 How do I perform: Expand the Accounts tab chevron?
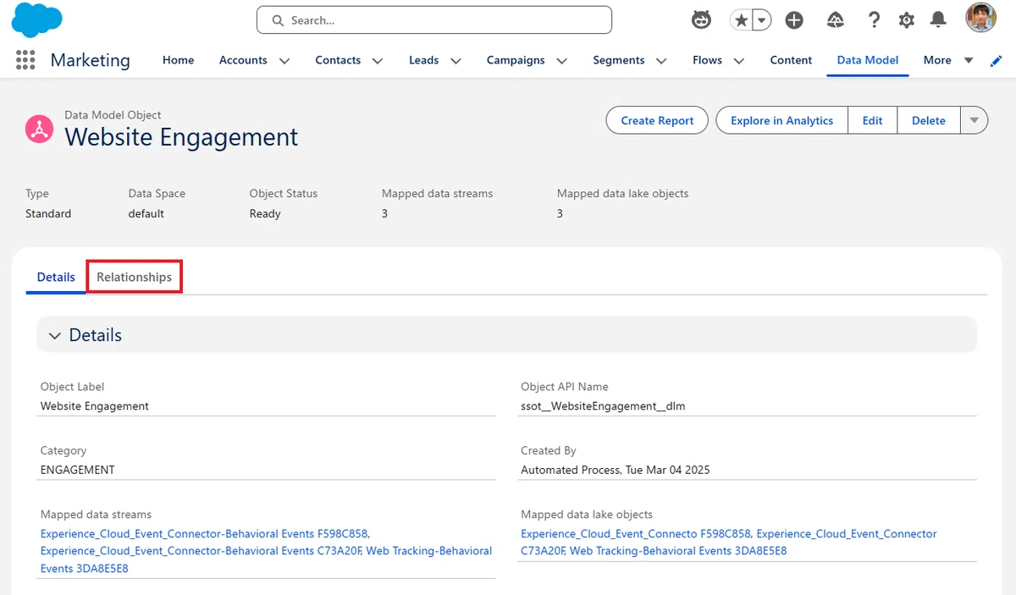[284, 61]
